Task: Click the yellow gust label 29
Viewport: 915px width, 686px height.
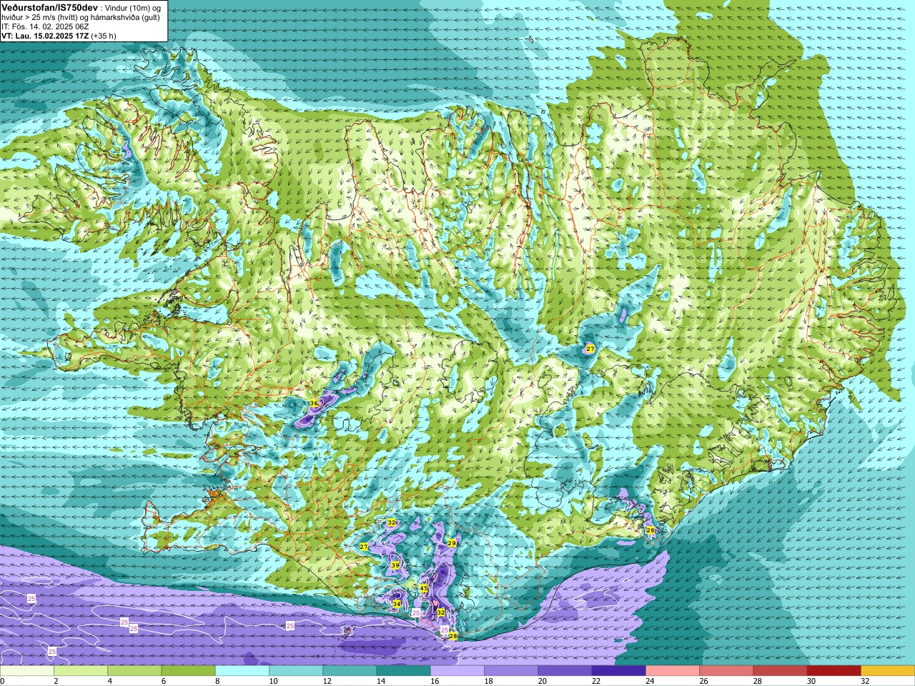Action: (x=452, y=543)
